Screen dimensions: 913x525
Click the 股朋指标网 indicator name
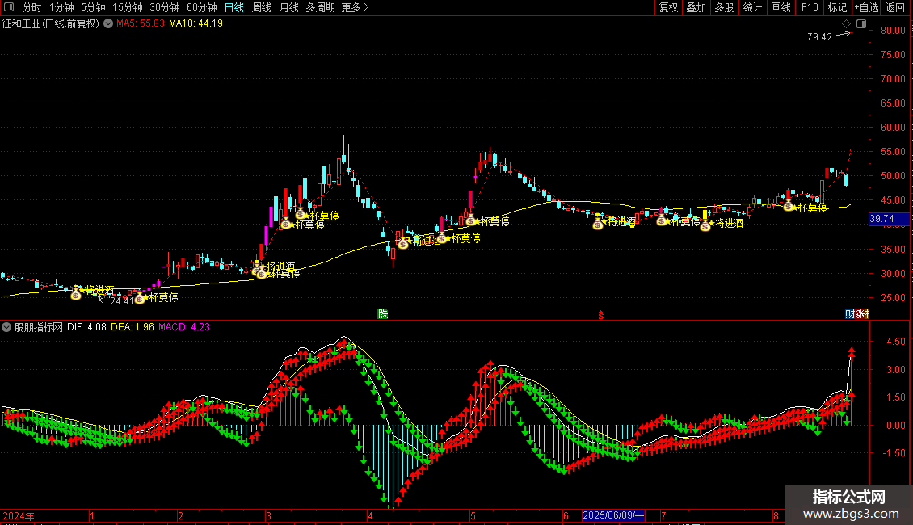(x=39, y=327)
